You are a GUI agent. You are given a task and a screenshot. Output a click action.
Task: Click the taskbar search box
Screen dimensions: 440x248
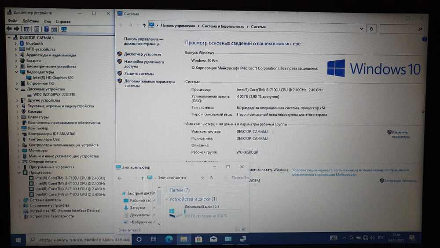[80, 240]
